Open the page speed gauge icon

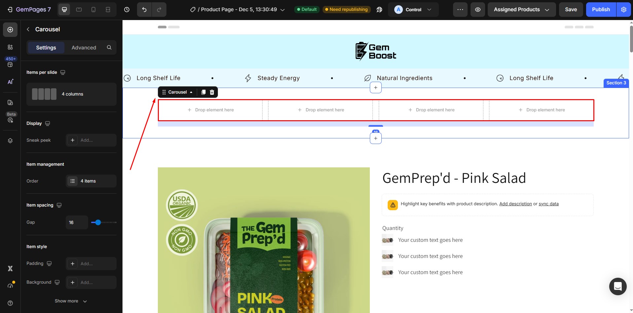point(10,285)
